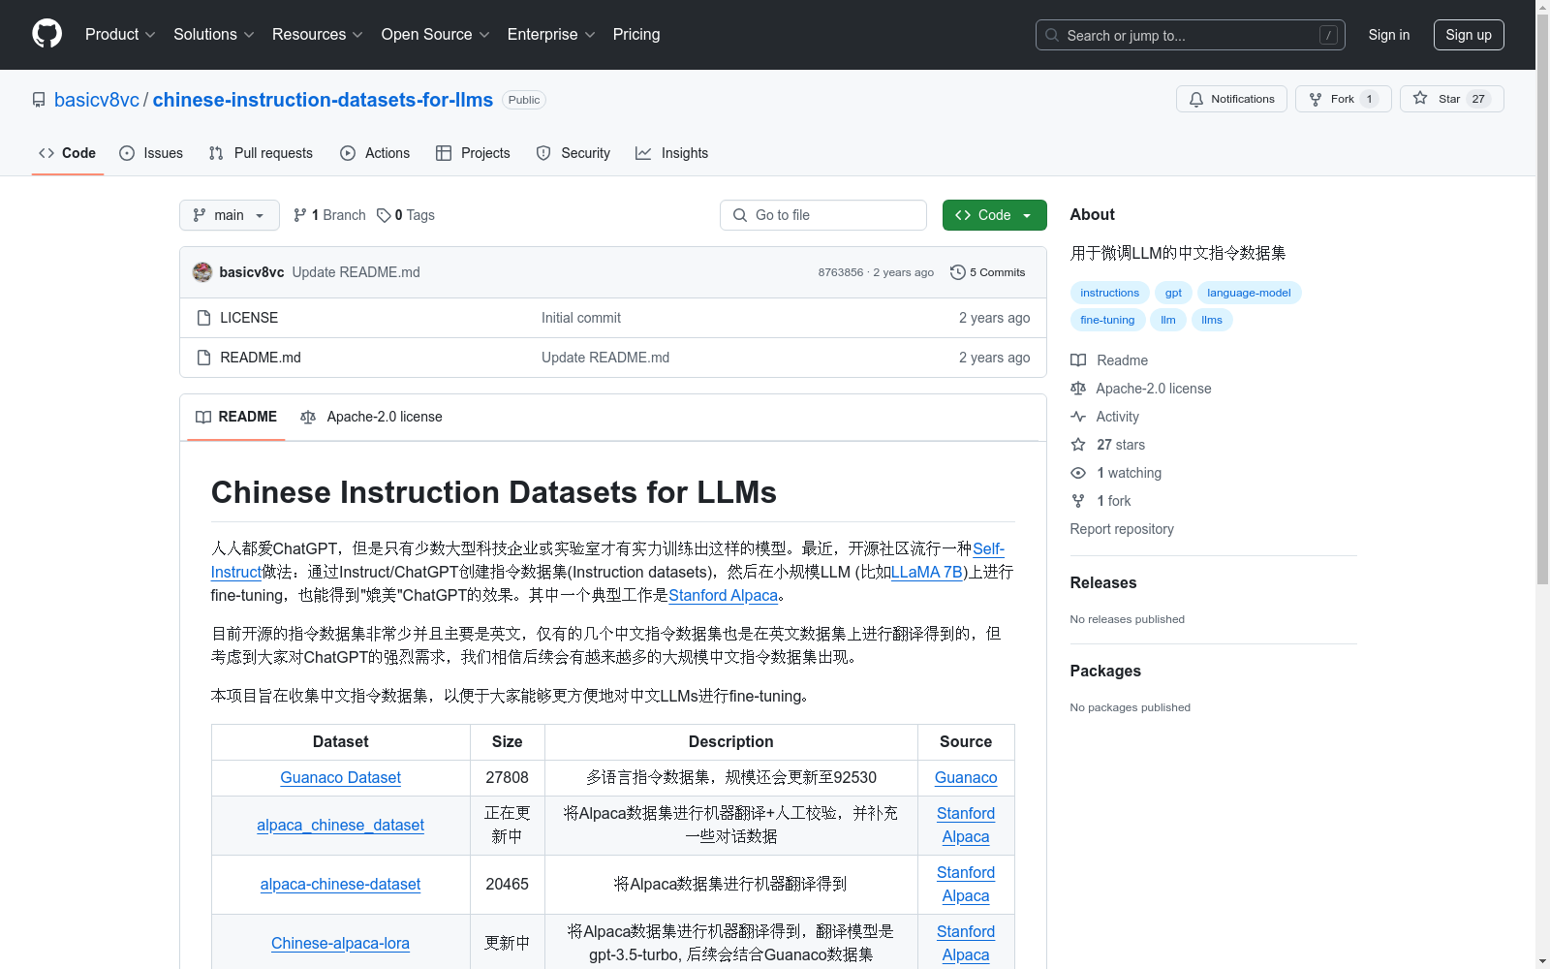Switch to the Apache-2.0 license tab
The width and height of the screenshot is (1550, 969).
click(x=372, y=417)
